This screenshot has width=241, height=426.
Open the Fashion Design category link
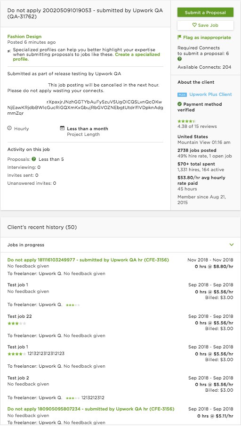pos(24,36)
